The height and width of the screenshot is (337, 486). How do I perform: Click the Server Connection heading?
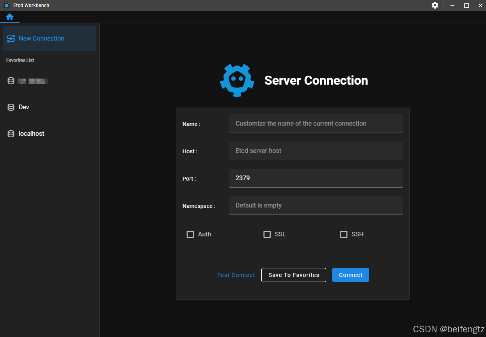[316, 80]
